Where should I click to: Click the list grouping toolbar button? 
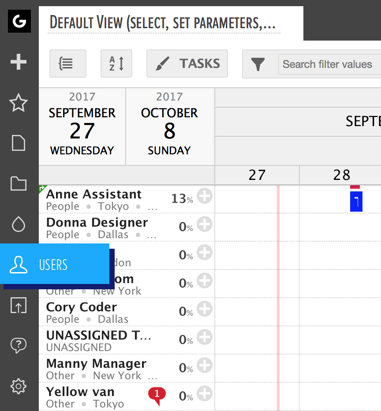coord(68,64)
